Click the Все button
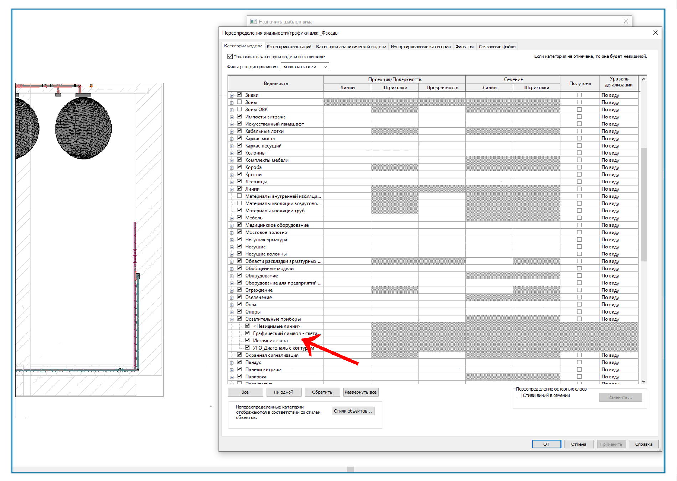The image size is (677, 481). [245, 392]
